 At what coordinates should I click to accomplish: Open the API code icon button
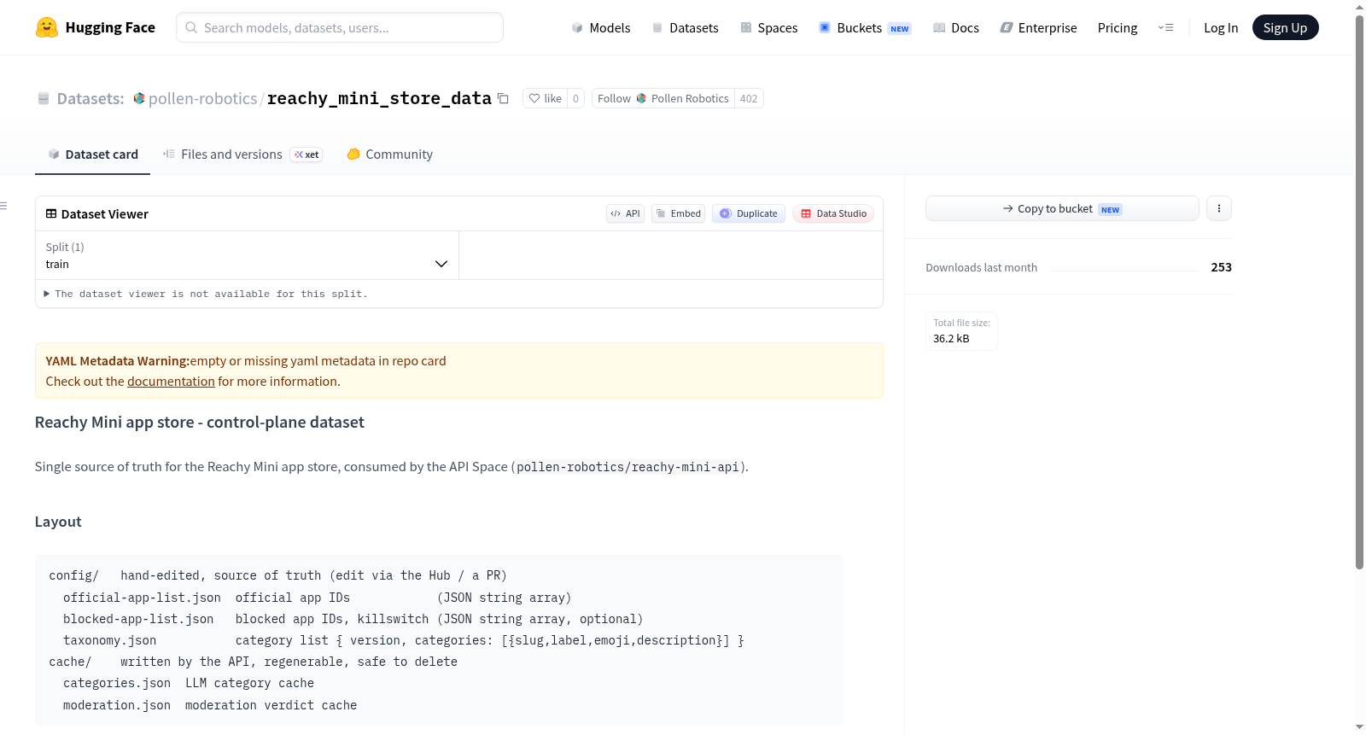(625, 213)
